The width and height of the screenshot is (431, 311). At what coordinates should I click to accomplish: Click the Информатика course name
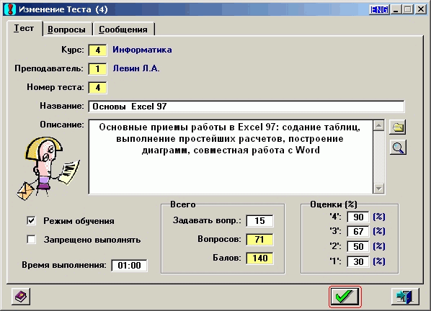pyautogui.click(x=143, y=50)
